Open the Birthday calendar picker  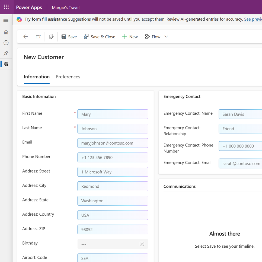[142, 244]
